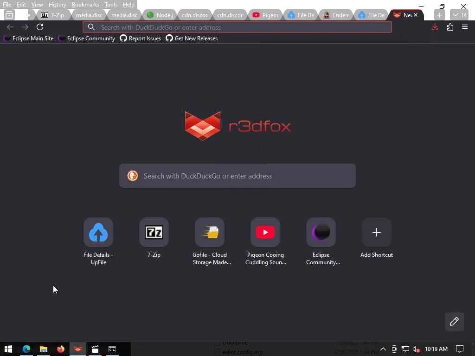Click the meet now tray icon
The height and width of the screenshot is (356, 475).
(x=394, y=349)
